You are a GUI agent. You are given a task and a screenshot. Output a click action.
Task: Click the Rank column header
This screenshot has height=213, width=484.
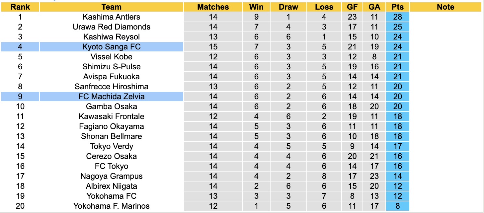point(20,7)
